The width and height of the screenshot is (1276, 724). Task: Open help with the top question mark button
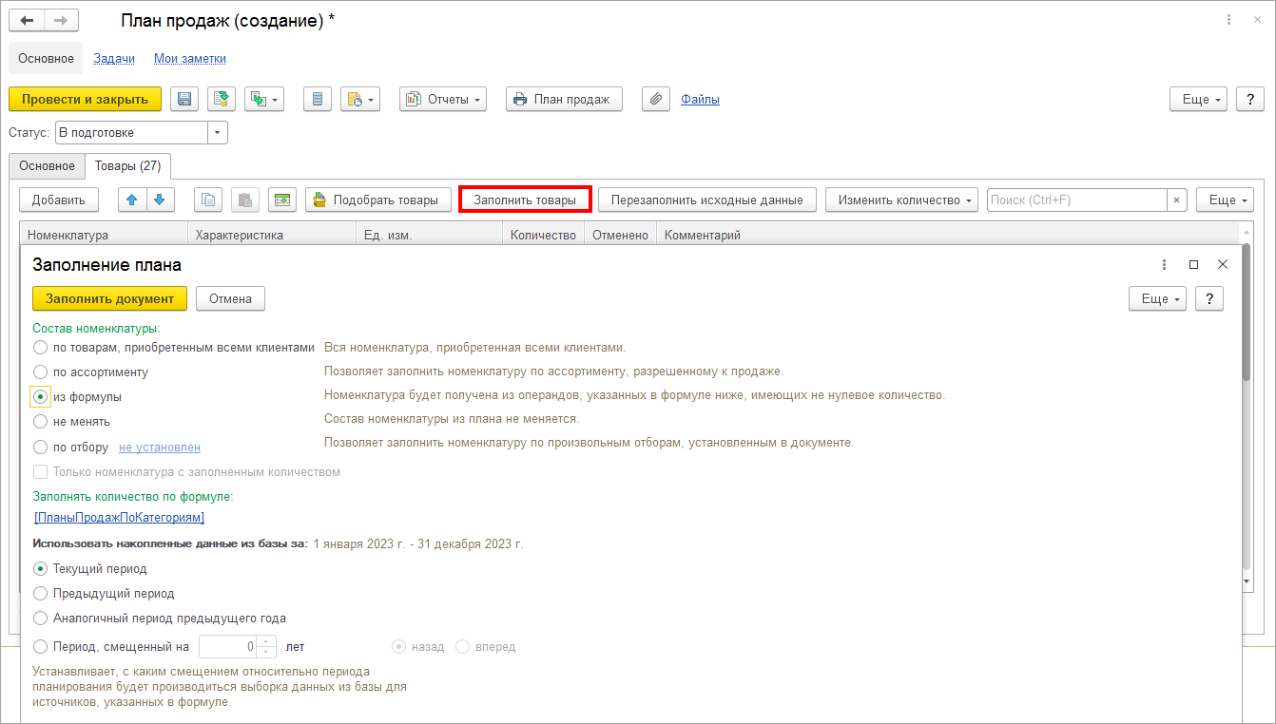[1250, 99]
